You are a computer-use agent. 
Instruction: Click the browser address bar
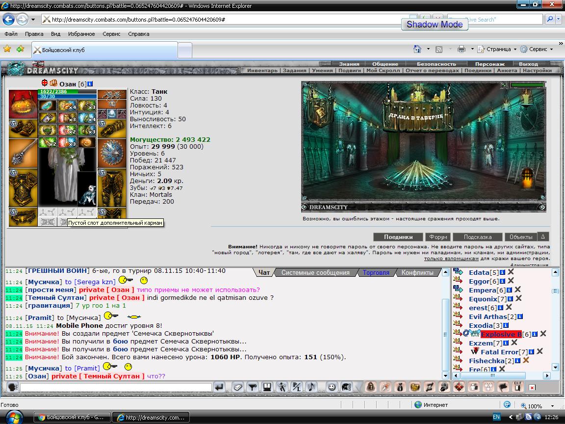tap(225, 20)
